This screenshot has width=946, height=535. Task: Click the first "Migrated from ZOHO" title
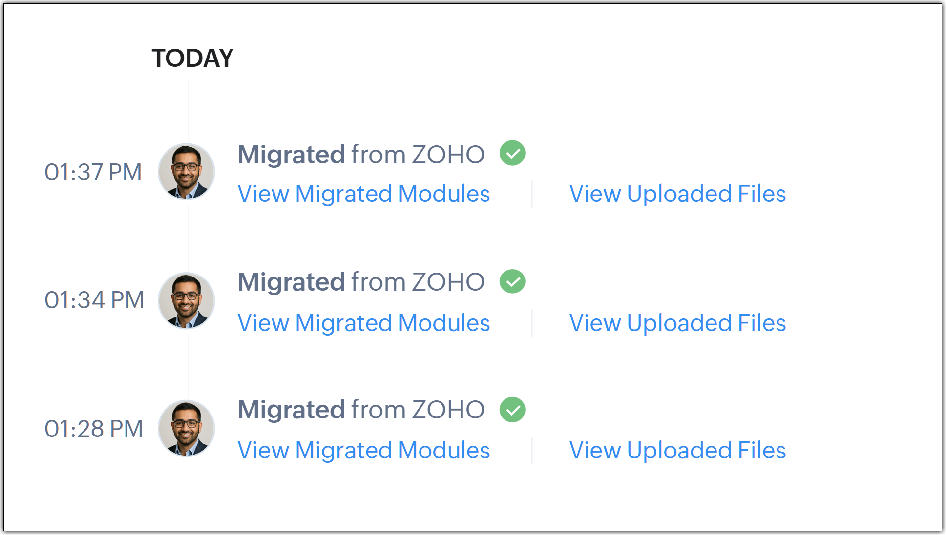point(361,155)
